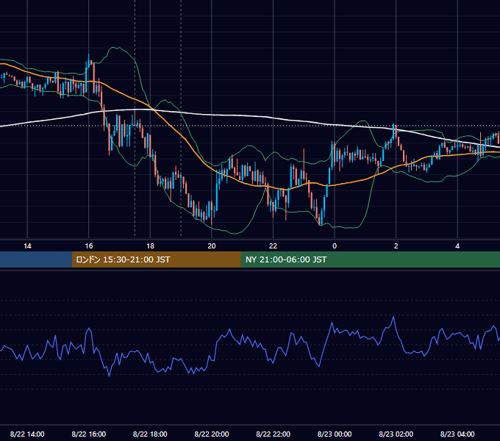Click hour label 16 on price chart axis
The width and height of the screenshot is (500, 441).
click(89, 246)
